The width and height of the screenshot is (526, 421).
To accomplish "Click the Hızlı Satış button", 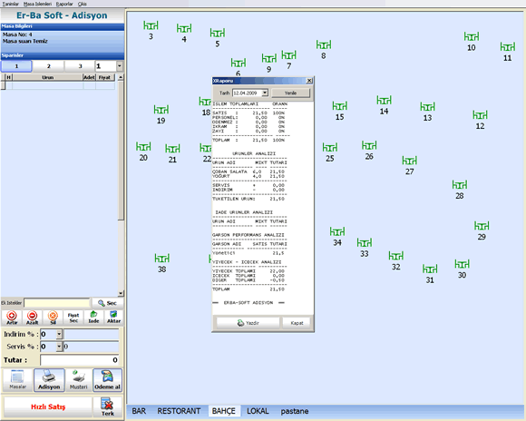I will (x=48, y=406).
